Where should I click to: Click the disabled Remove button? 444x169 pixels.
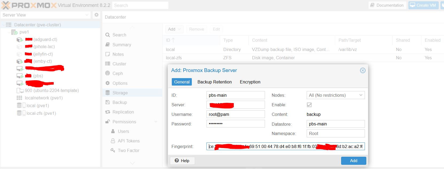click(197, 29)
